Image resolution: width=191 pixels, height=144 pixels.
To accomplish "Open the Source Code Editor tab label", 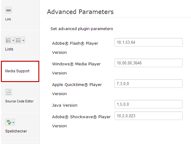I will 19,101.
